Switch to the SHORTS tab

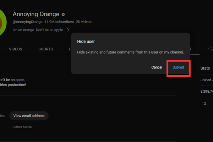tap(45, 49)
